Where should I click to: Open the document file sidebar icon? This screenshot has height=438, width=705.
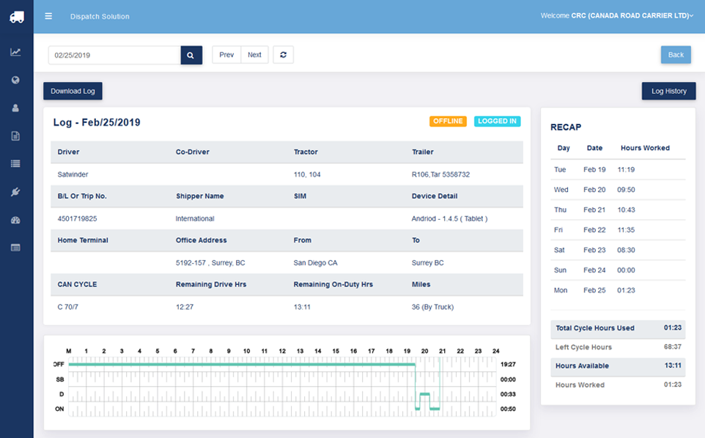pyautogui.click(x=15, y=136)
